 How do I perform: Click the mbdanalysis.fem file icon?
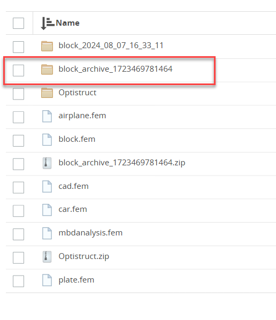point(47,233)
